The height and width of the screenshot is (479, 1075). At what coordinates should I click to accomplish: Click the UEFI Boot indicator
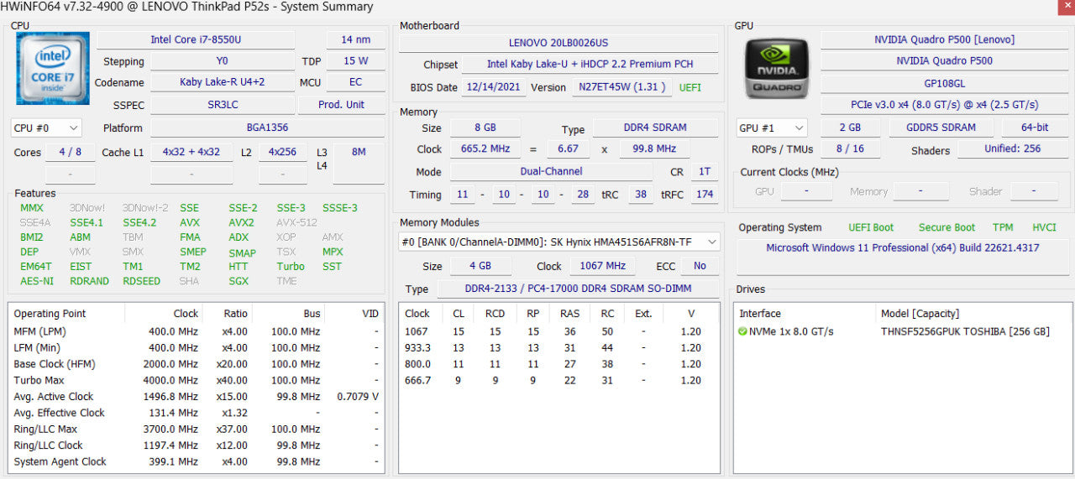point(871,227)
